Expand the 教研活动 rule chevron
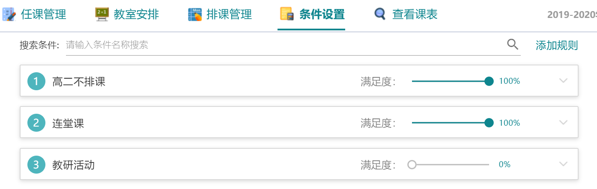This screenshot has width=597, height=189. 564,164
